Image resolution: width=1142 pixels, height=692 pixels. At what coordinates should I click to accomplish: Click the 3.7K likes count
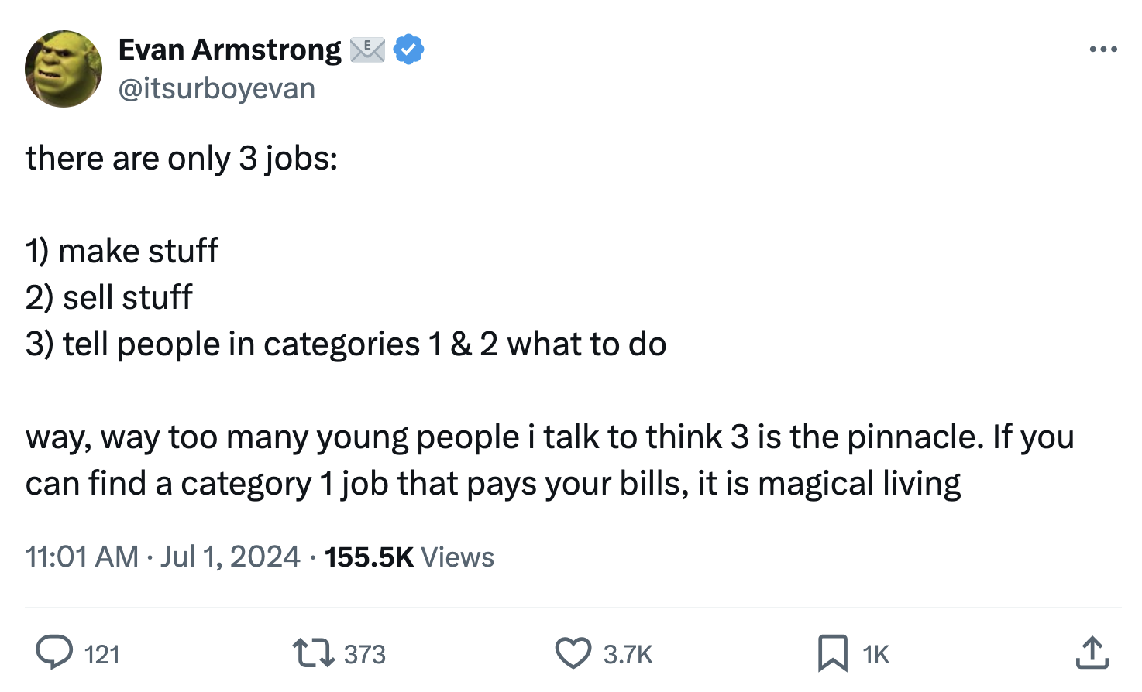click(x=628, y=655)
